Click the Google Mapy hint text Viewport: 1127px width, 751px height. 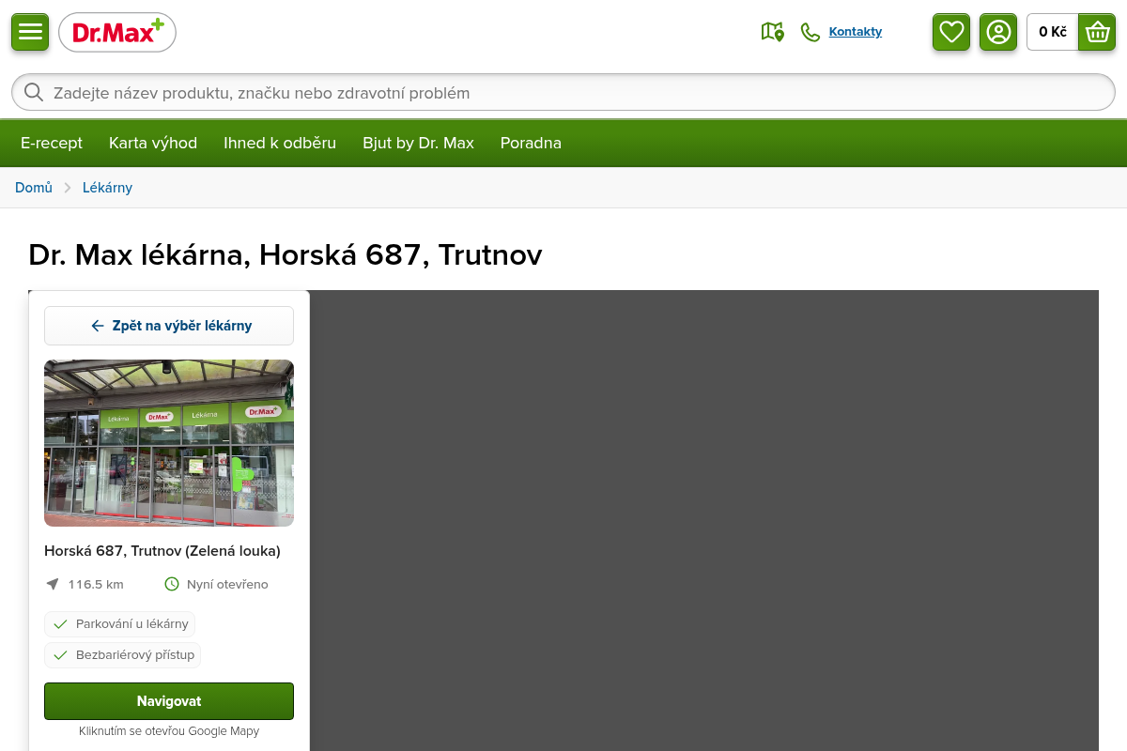point(169,731)
